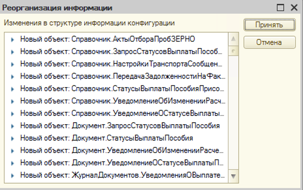The width and height of the screenshot is (303, 190).
Task: Expand the Справочник.АктыОтбораПробЗЕРНО row
Action: [13, 40]
